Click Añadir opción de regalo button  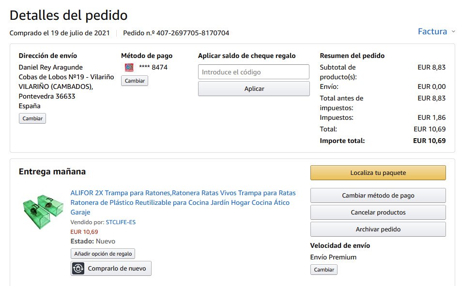(103, 254)
